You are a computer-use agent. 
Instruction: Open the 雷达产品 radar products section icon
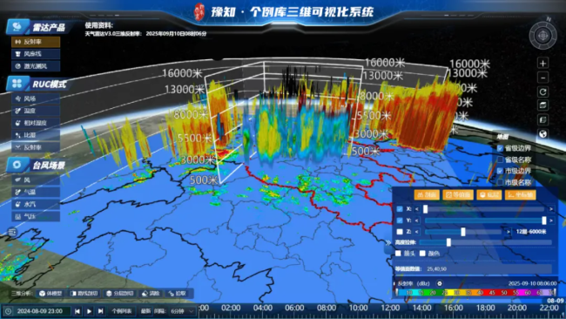click(17, 27)
